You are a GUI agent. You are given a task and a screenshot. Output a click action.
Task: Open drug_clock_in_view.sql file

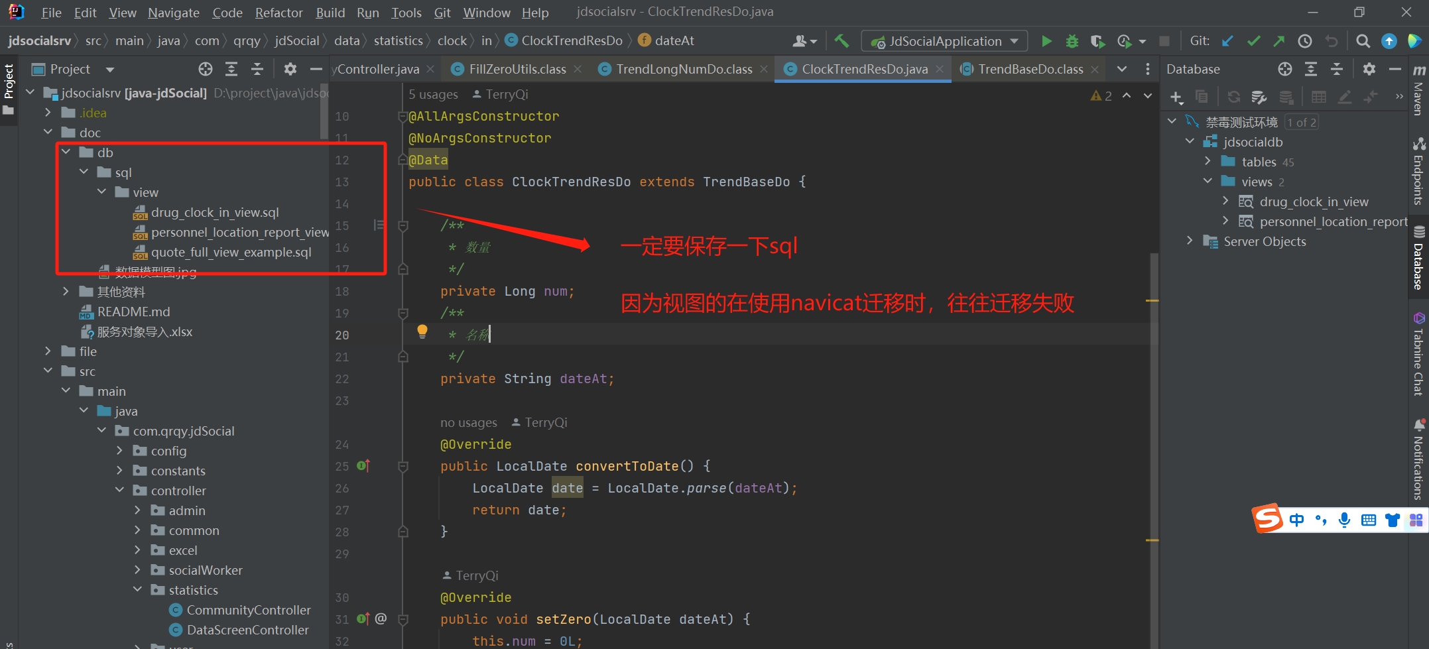coord(215,212)
